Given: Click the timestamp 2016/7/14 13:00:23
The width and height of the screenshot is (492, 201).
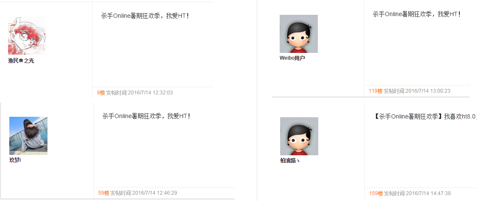Looking at the screenshot, I should tap(428, 91).
